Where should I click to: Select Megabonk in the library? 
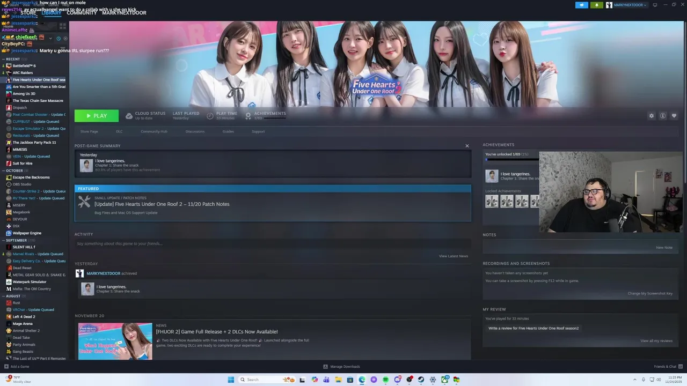21,212
